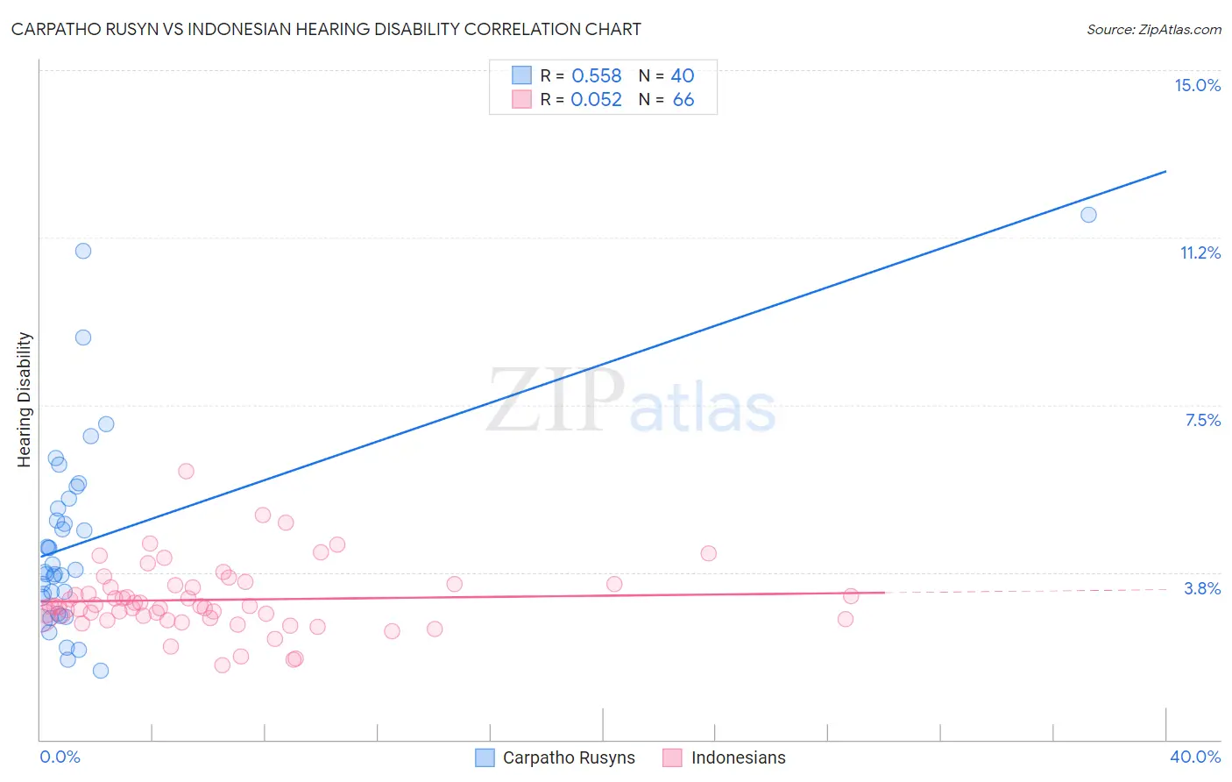The image size is (1232, 782).
Task: Click the pink R = 0.052 stats swatch
Action: [521, 99]
